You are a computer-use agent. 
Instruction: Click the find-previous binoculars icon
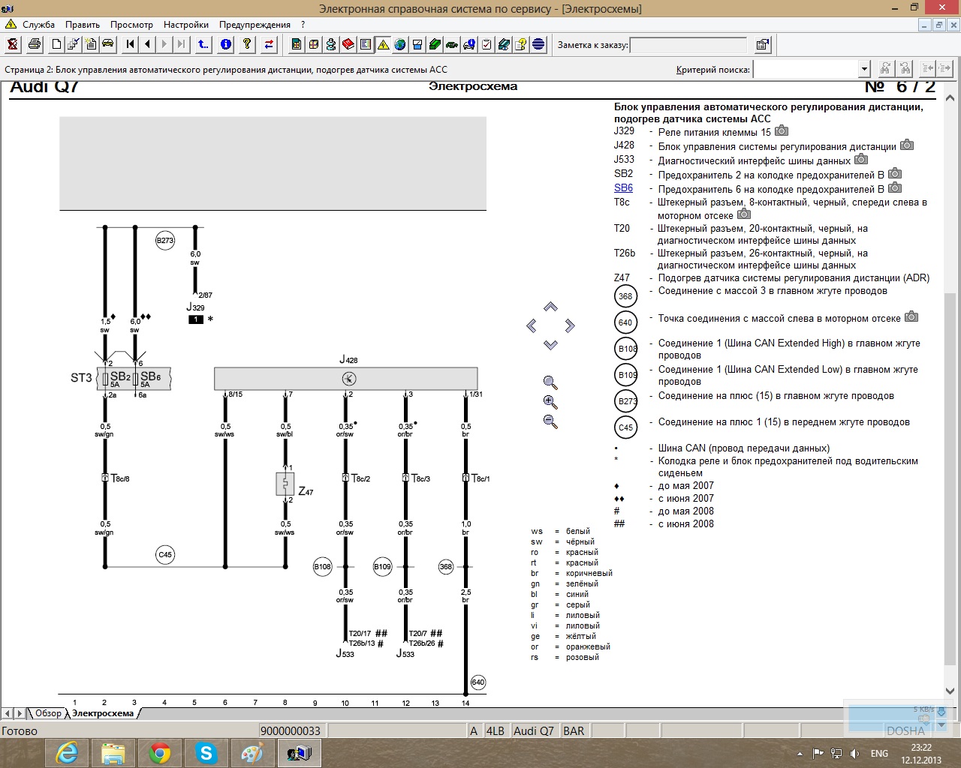point(905,69)
